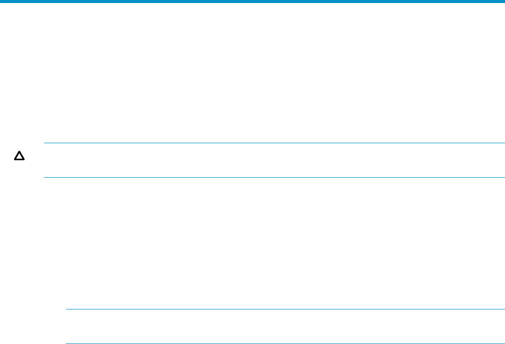The width and height of the screenshot is (505, 344).
Task: Click the bottom rule of lower note box
Action: 285,343
